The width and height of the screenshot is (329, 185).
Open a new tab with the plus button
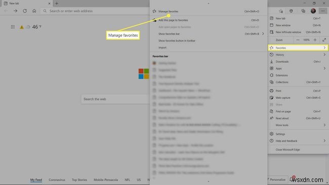57,4
